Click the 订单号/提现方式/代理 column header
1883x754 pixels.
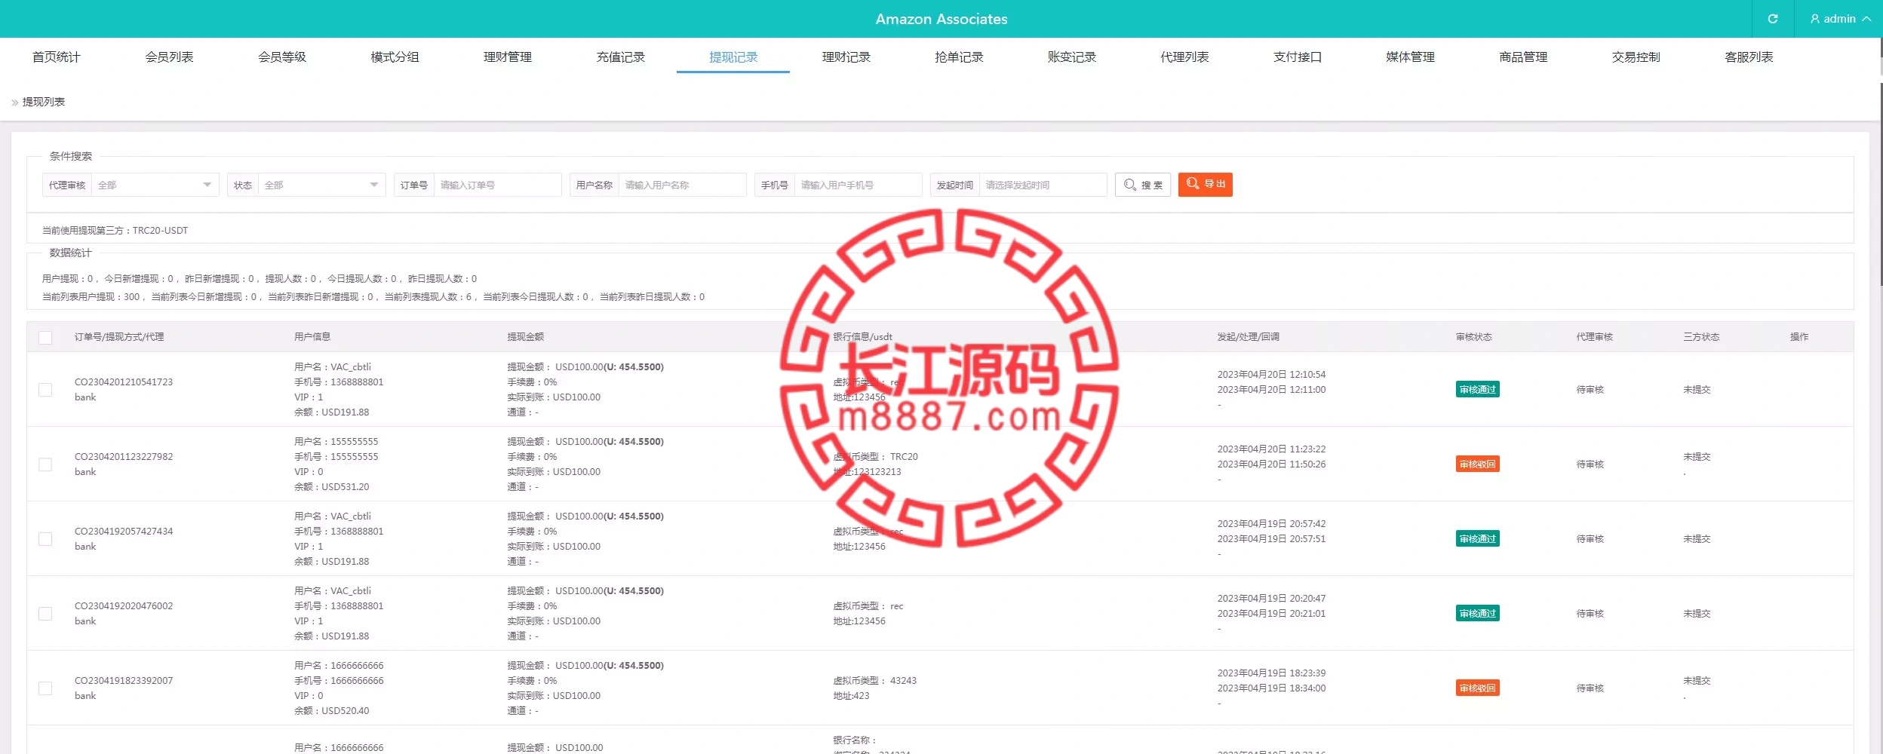(119, 337)
